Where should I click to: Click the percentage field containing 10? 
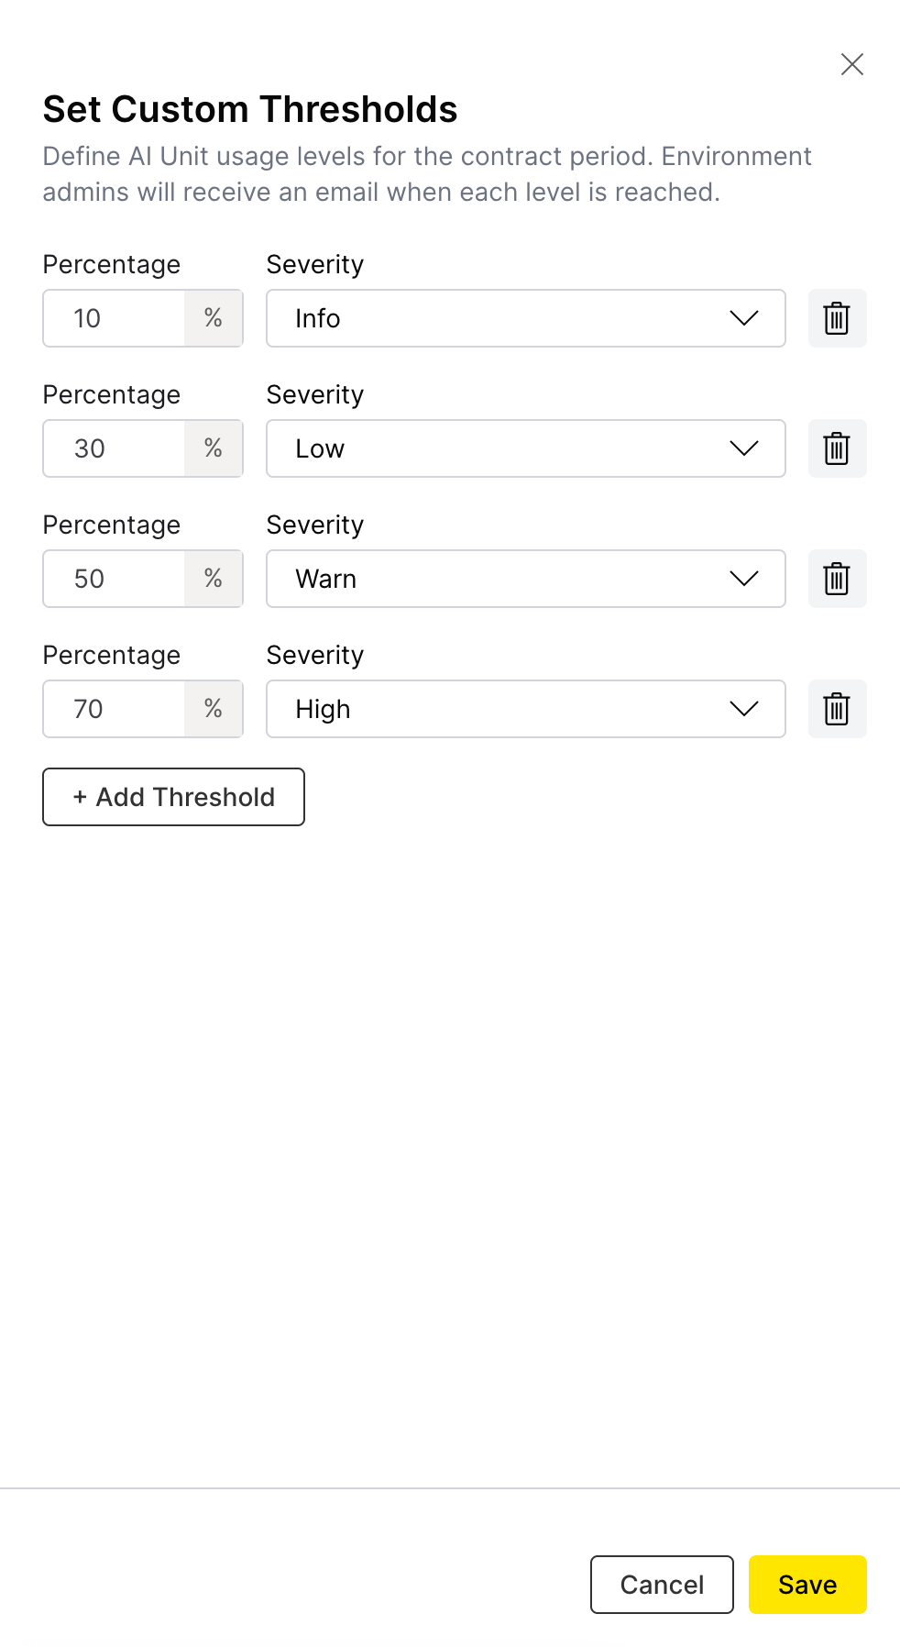pyautogui.click(x=115, y=318)
